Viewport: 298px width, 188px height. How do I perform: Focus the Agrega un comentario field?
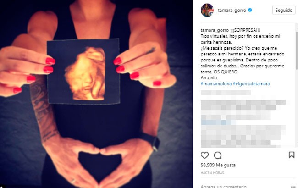pyautogui.click(x=224, y=186)
